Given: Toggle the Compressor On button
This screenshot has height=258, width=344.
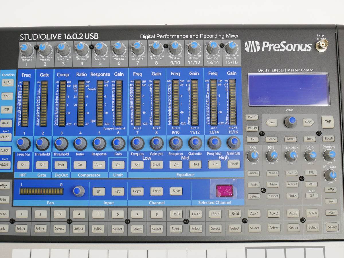Looking at the screenshot, I should click(80, 165).
